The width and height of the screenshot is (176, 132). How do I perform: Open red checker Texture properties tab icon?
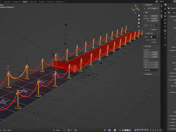(x=165, y=45)
